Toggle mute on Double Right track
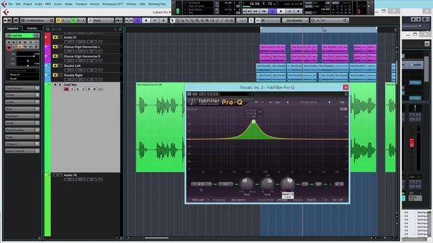The image size is (433, 243). tap(55, 75)
